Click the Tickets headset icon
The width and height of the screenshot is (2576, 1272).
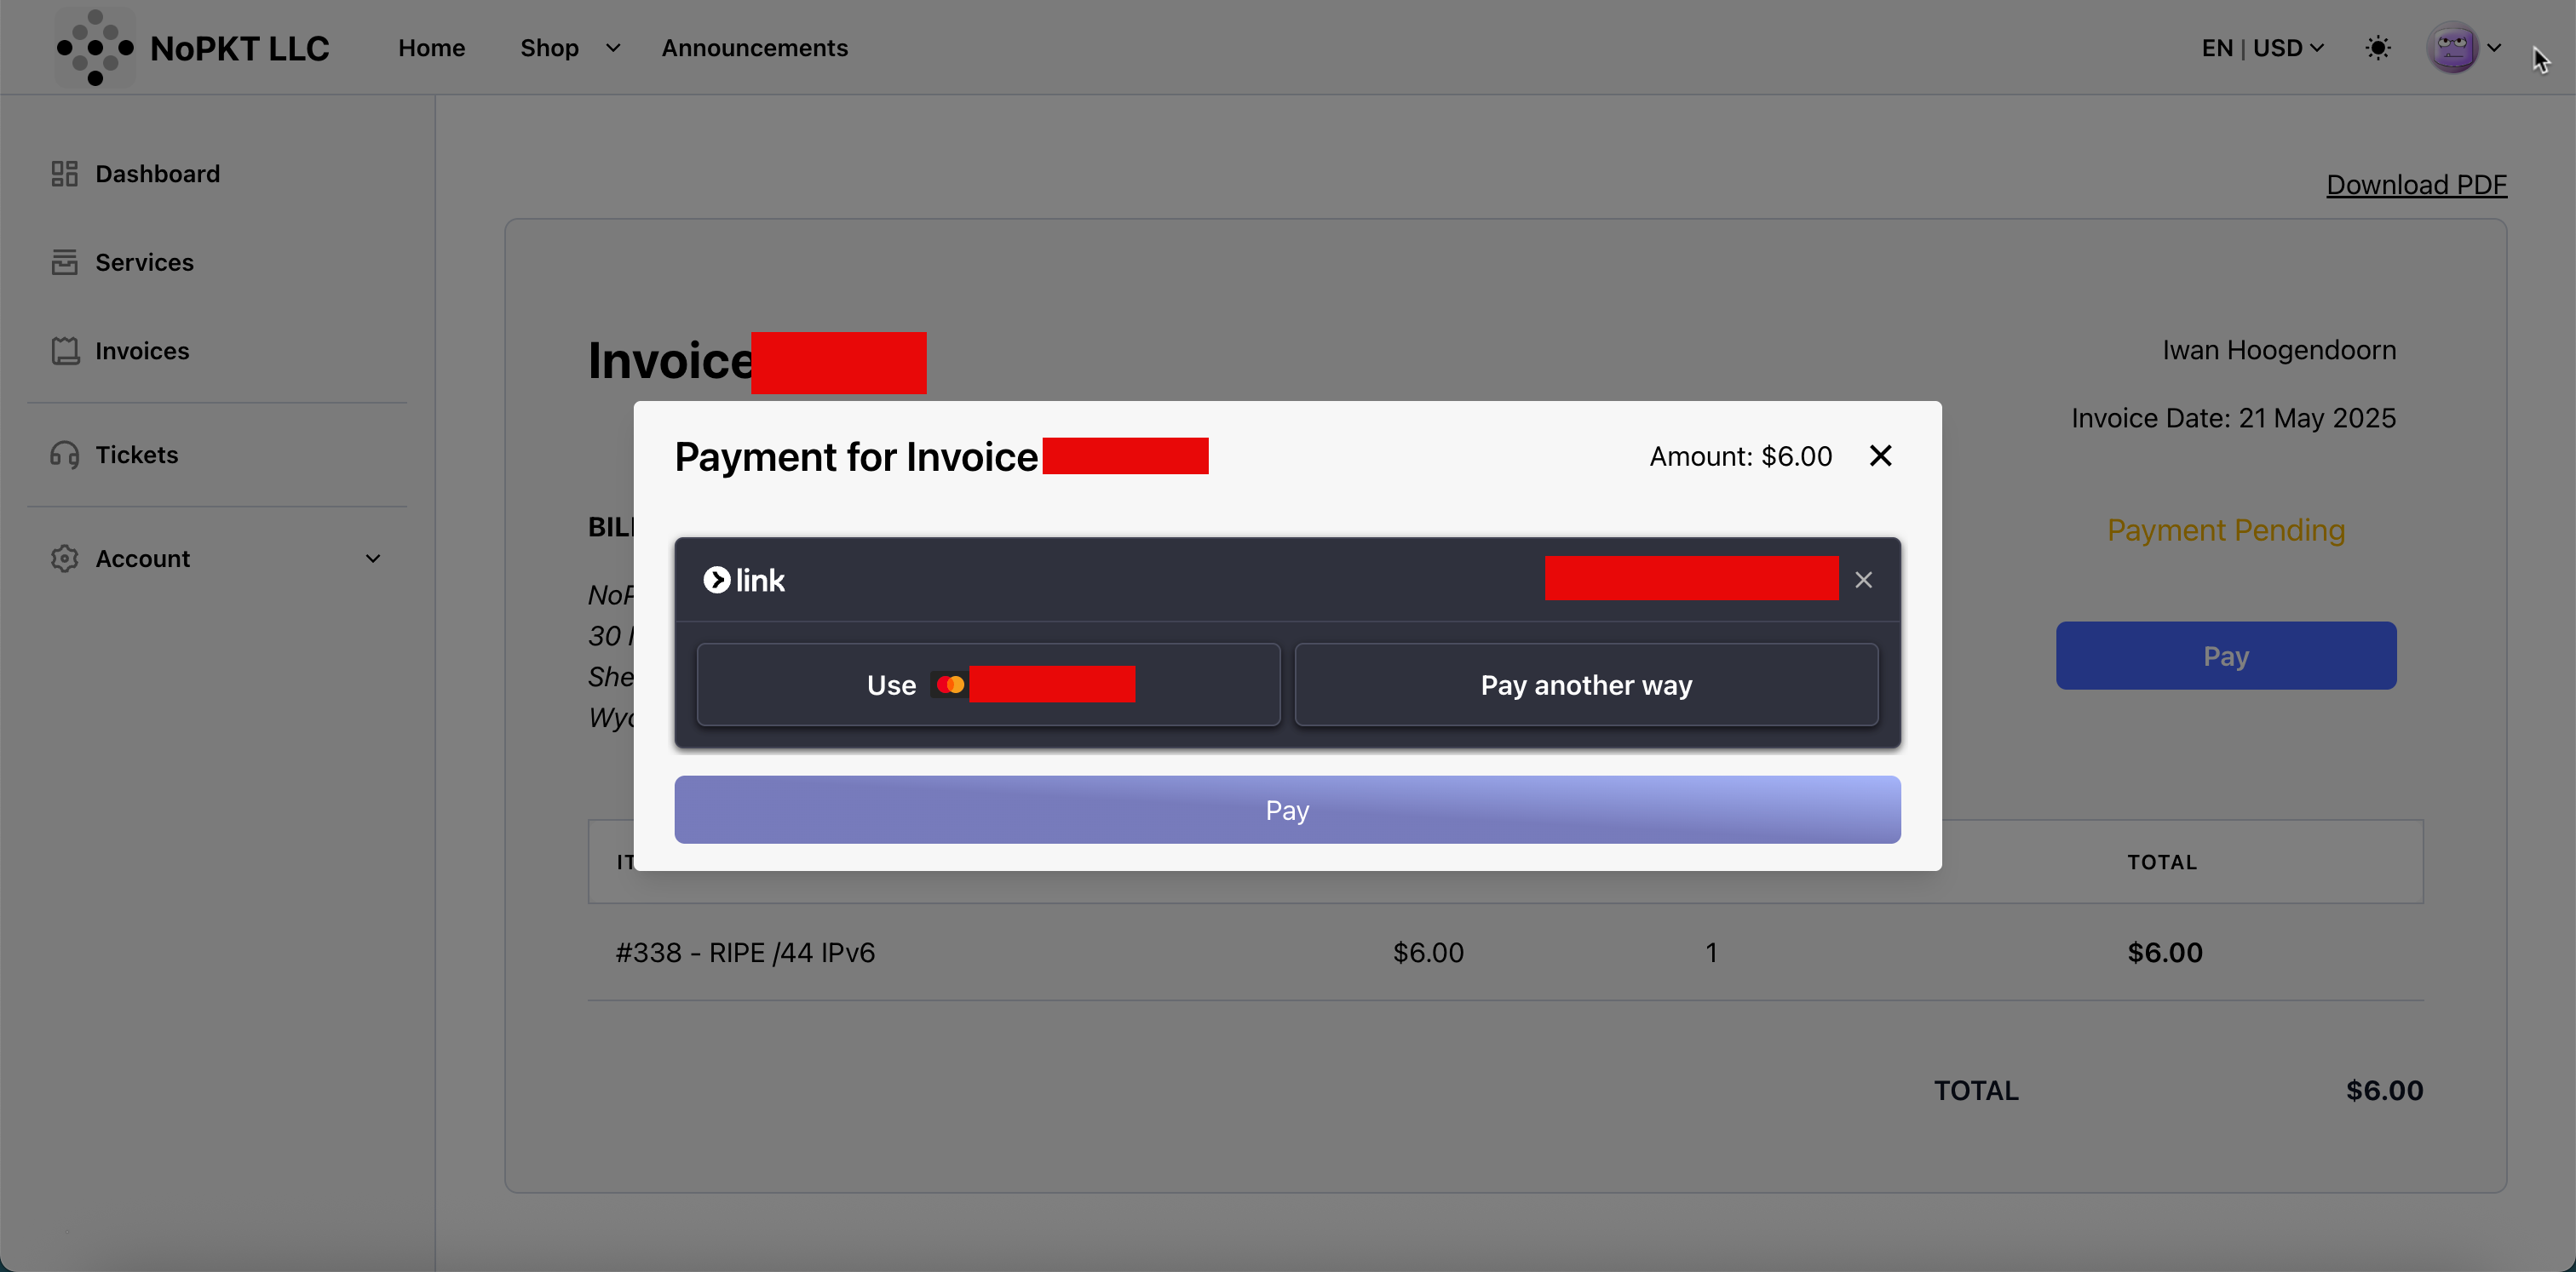64,455
